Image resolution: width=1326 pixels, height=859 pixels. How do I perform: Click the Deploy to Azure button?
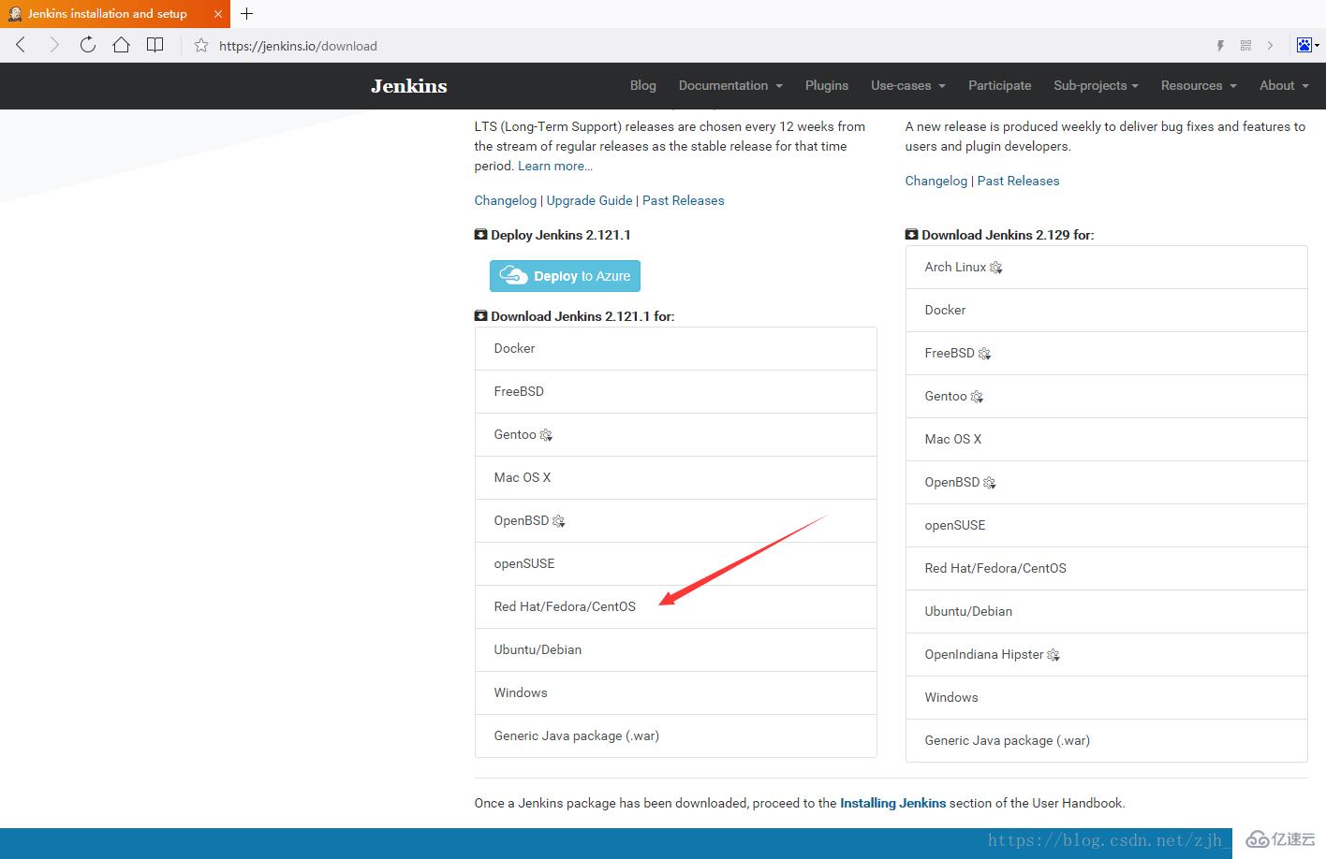[x=565, y=276]
